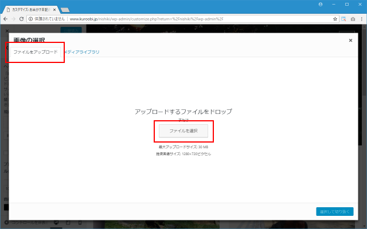Click the mobile preview icon in customizer footer
Image resolution: width=367 pixels, height=229 pixels.
click(x=80, y=223)
